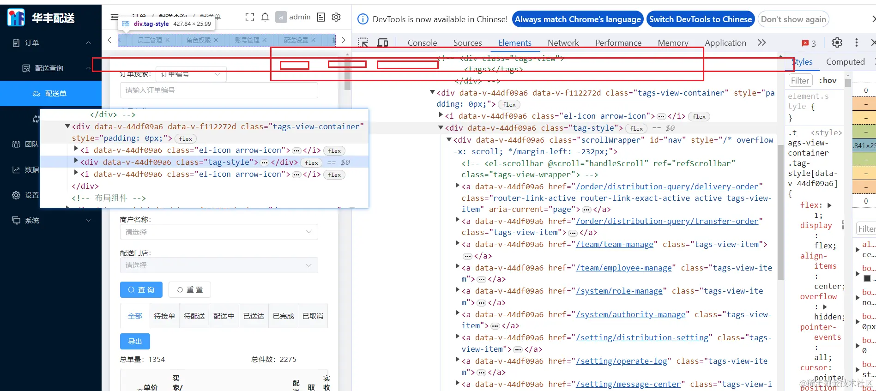Screen dimensions: 876x391
Task: Open the DevTools error count badge
Action: point(809,43)
